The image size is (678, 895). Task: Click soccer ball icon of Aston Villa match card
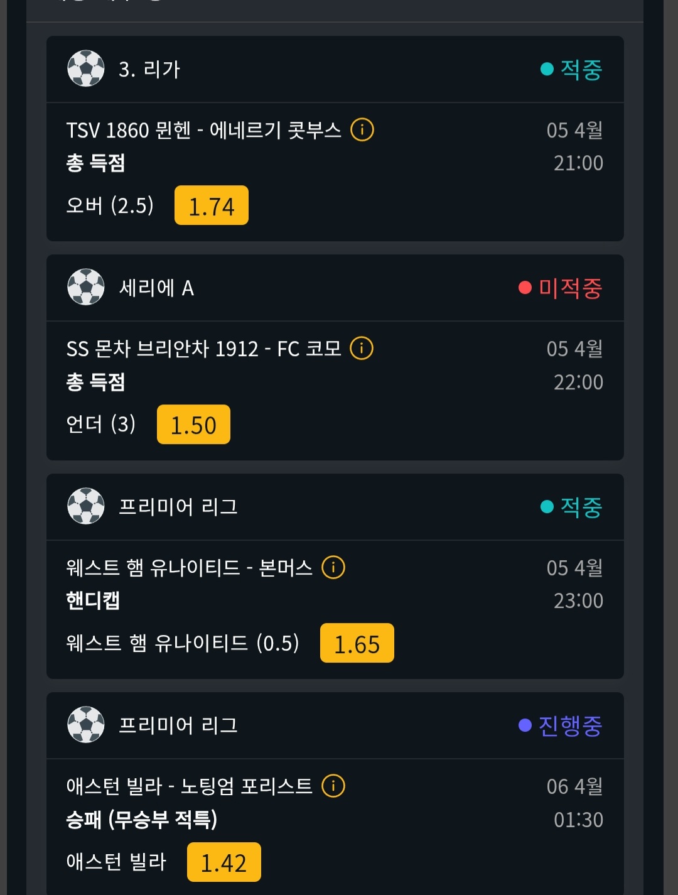click(x=86, y=725)
